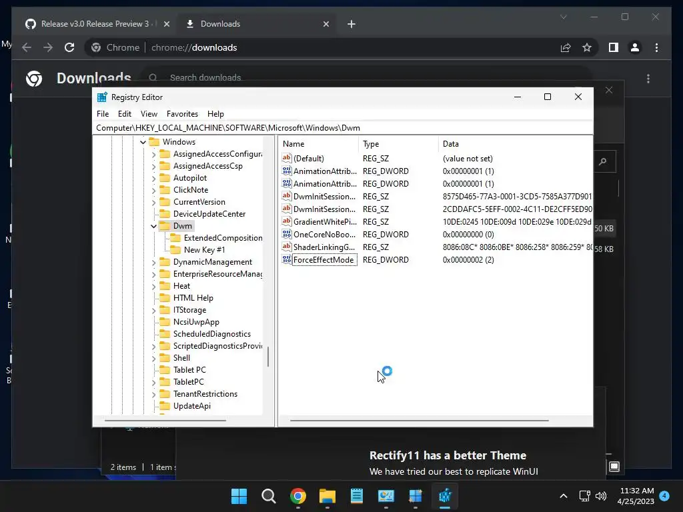The width and height of the screenshot is (683, 512).
Task: Expand the AssignedAccessCsp key
Action: pos(153,166)
